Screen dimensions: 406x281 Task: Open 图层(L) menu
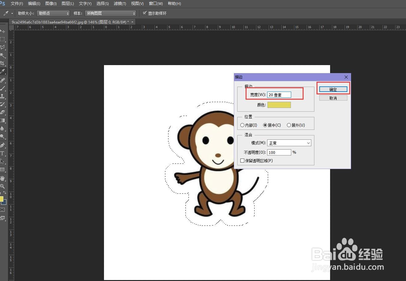point(68,4)
